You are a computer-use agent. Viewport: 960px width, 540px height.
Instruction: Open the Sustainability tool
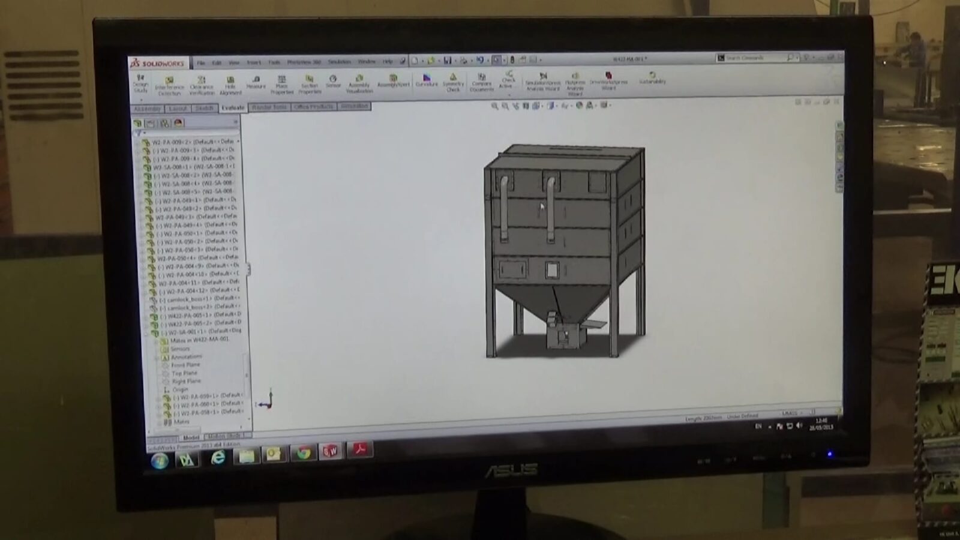pyautogui.click(x=652, y=78)
